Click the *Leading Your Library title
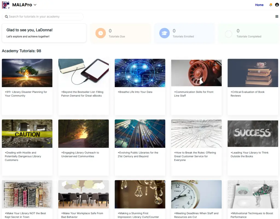This screenshot has width=280, height=219. tap(249, 154)
